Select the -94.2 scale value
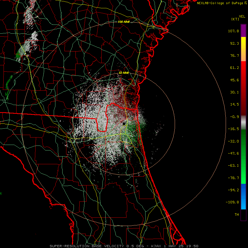The width and height of the screenshot is (248, 248). click(233, 190)
